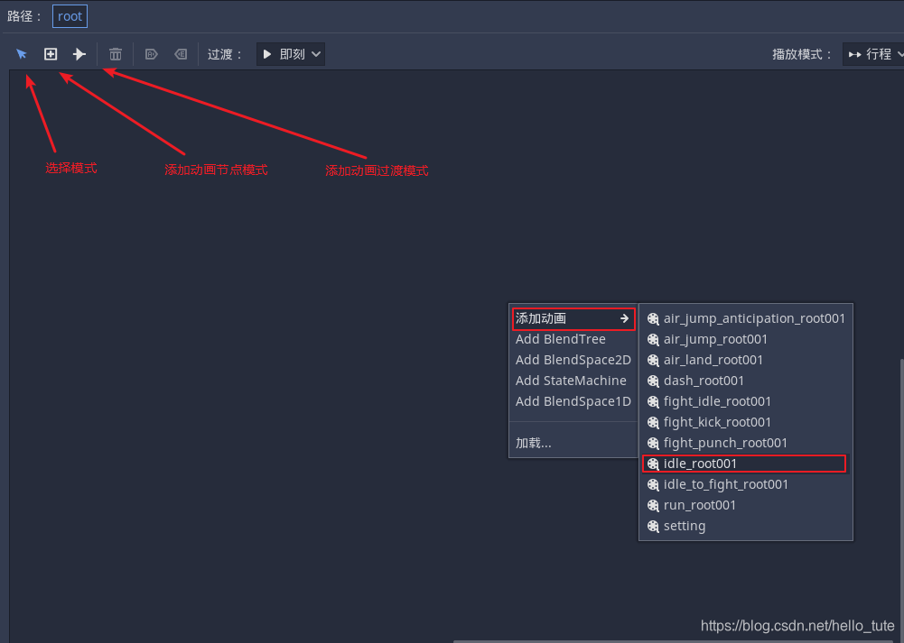The image size is (904, 643).
Task: Select fight_punch_root001 animation
Action: click(x=745, y=443)
